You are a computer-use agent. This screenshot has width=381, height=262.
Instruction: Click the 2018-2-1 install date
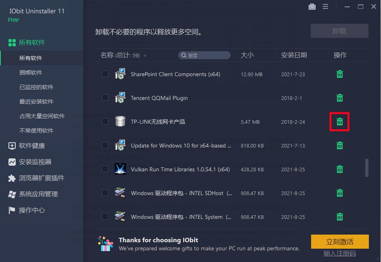coord(291,98)
